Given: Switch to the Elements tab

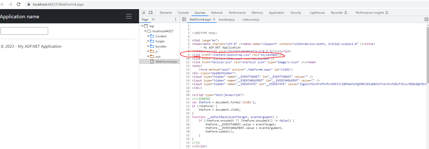Looking at the screenshot, I should point(166,13).
